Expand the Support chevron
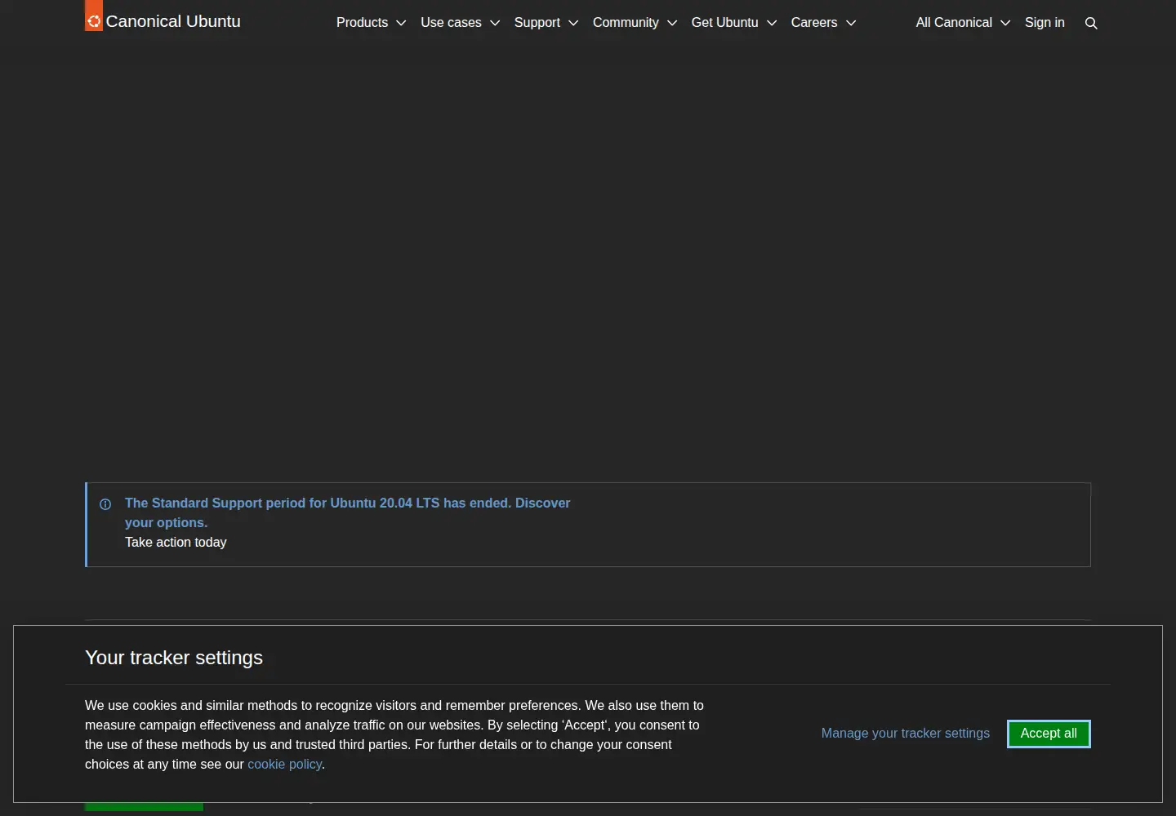 (x=573, y=23)
